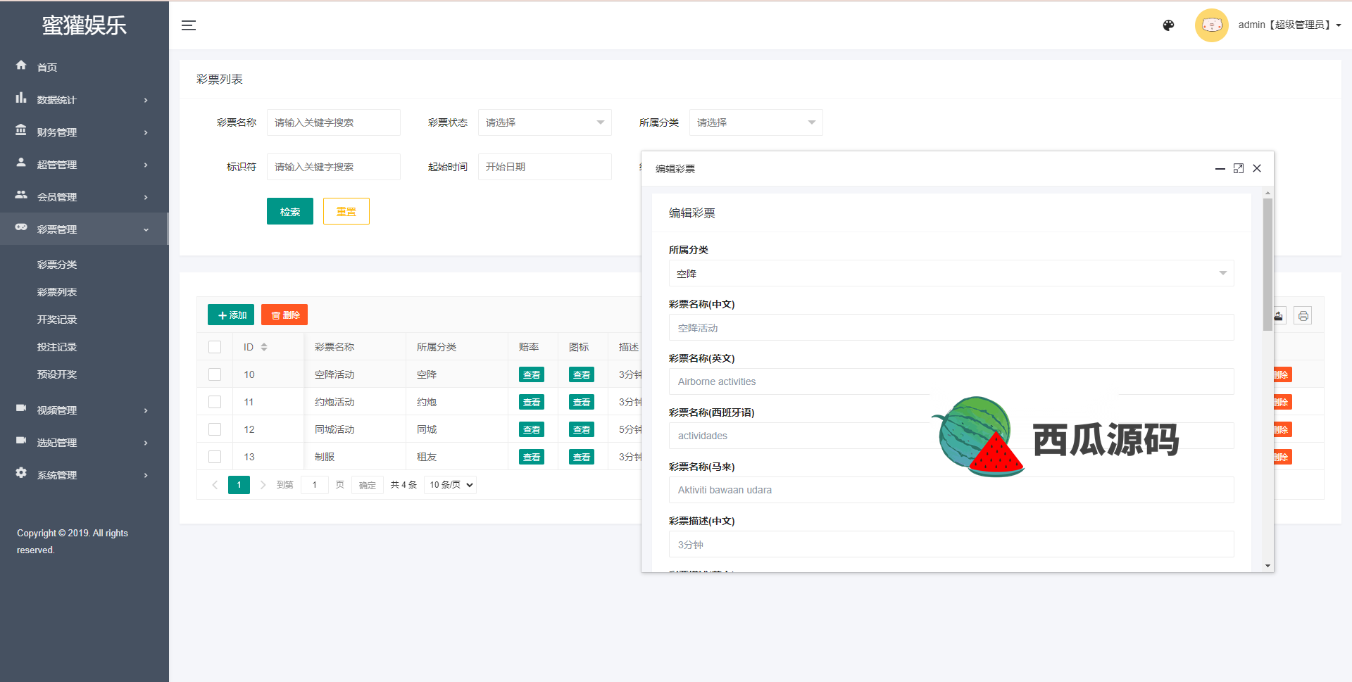Screen dimensions: 1352x682
Task: Open the 所属分类 filter dropdown
Action: [756, 122]
